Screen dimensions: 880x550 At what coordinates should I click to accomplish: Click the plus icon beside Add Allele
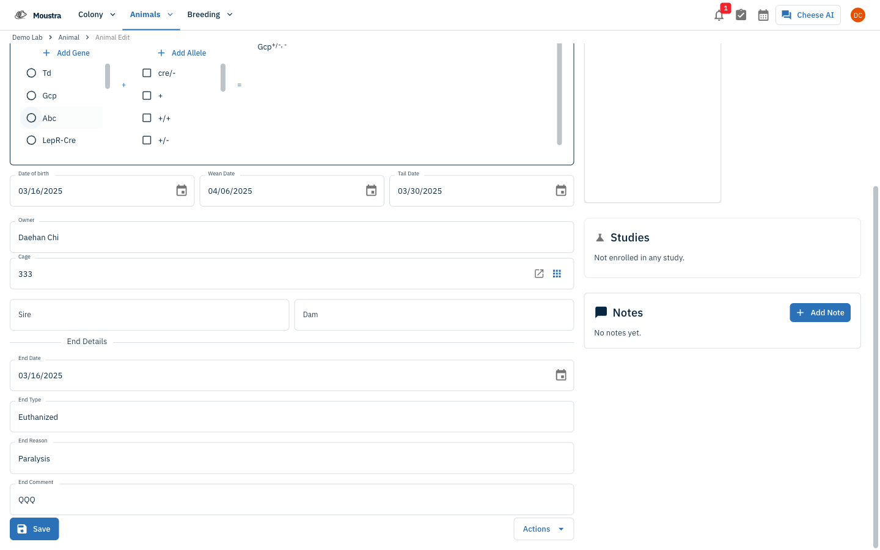pyautogui.click(x=161, y=53)
